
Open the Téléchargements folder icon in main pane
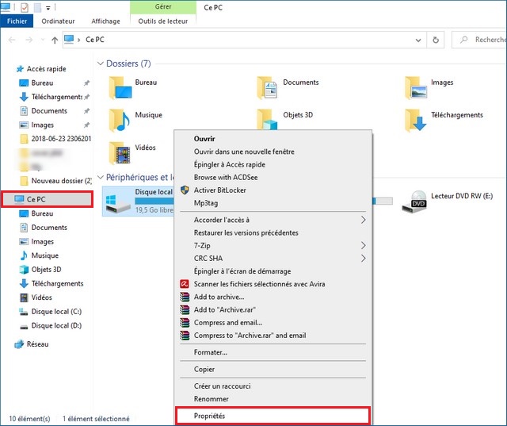[x=416, y=117]
